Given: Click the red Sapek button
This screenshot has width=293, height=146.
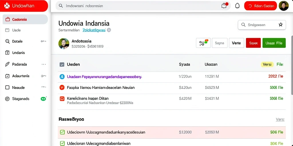Looking at the screenshot, I should pyautogui.click(x=253, y=43).
